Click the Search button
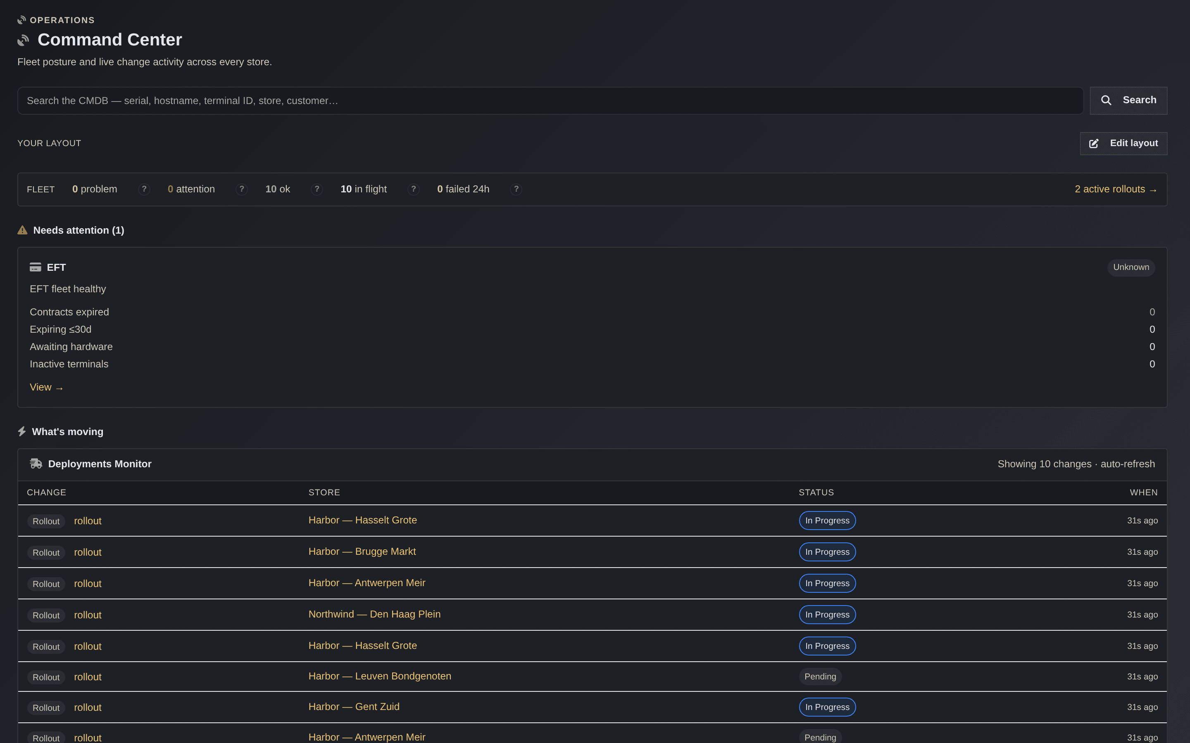 tap(1128, 101)
